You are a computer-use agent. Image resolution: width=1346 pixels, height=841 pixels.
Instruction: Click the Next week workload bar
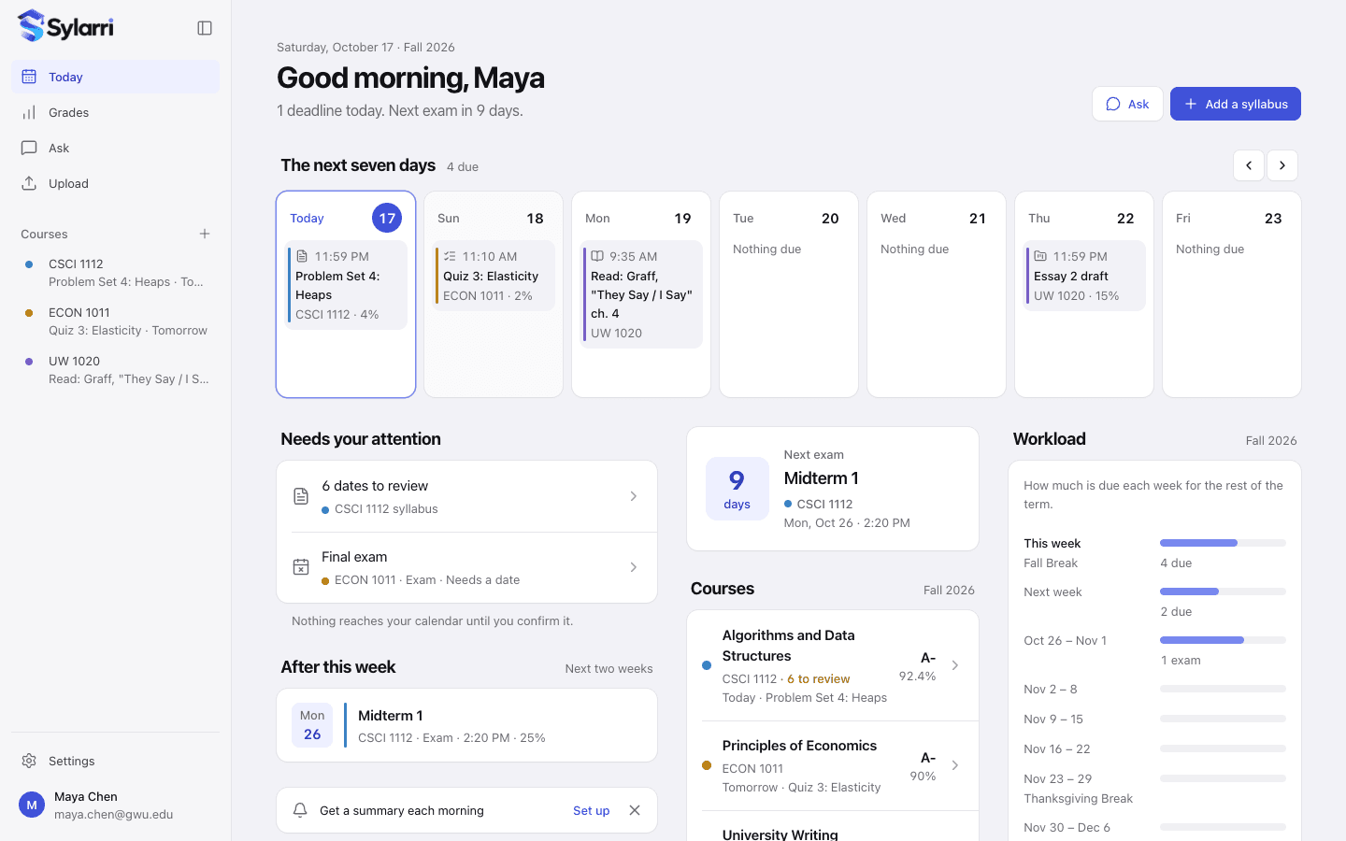coord(1223,592)
